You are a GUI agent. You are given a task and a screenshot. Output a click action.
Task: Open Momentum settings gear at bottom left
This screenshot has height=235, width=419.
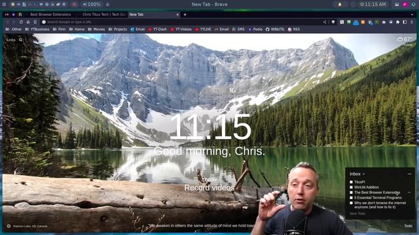click(x=9, y=226)
